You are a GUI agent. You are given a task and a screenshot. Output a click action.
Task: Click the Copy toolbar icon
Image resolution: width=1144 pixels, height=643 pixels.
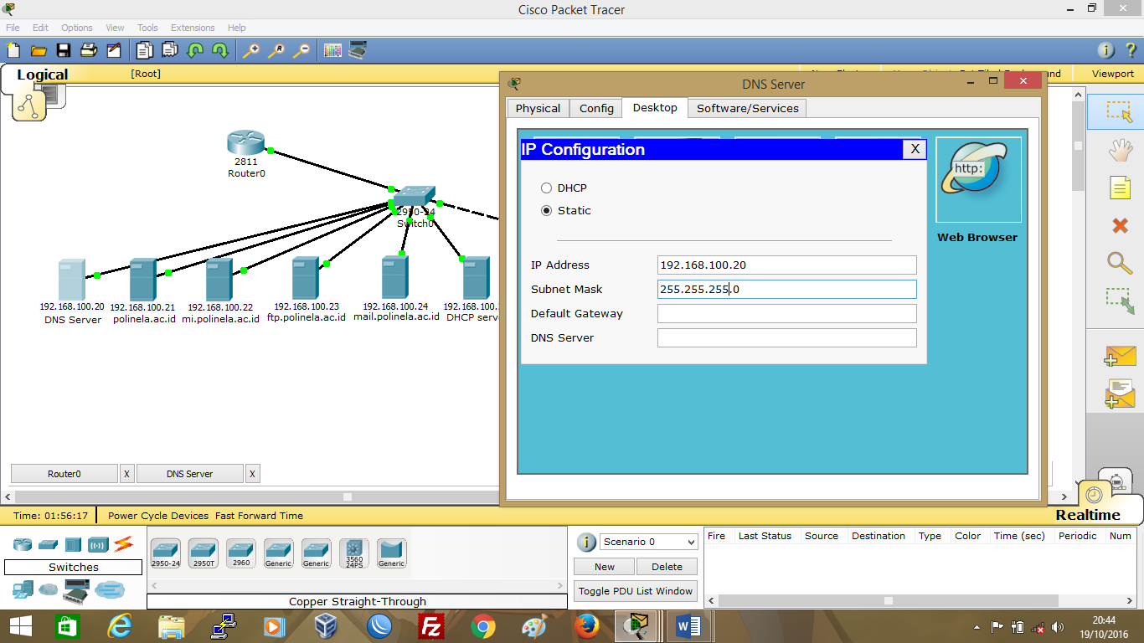coord(145,50)
